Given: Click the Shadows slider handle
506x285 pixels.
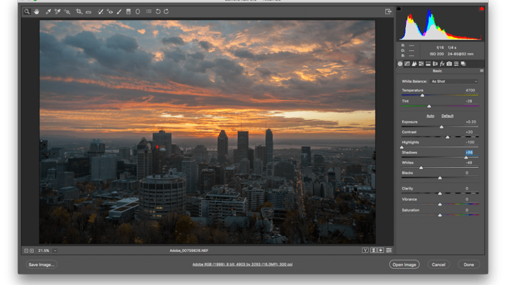Looking at the screenshot, I should click(466, 158).
